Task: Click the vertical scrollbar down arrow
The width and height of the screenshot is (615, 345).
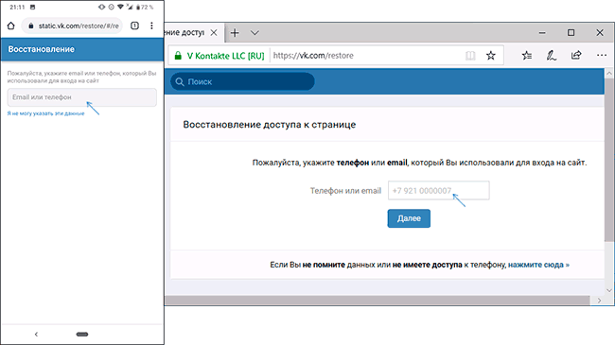Action: point(609,290)
